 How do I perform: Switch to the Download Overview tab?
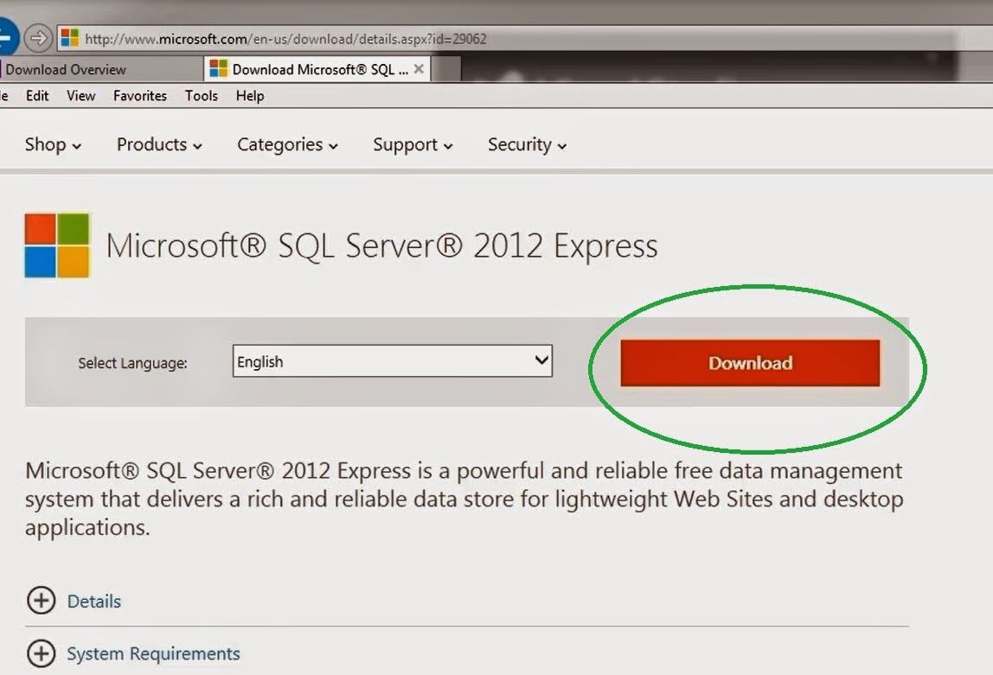coord(101,69)
